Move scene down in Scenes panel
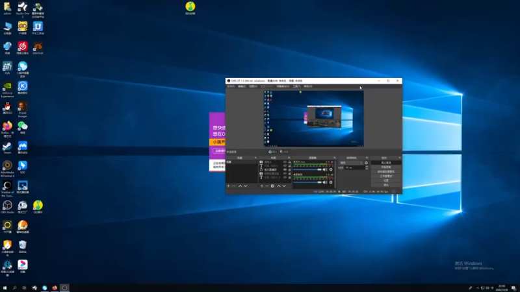The width and height of the screenshot is (520, 292). click(x=246, y=186)
